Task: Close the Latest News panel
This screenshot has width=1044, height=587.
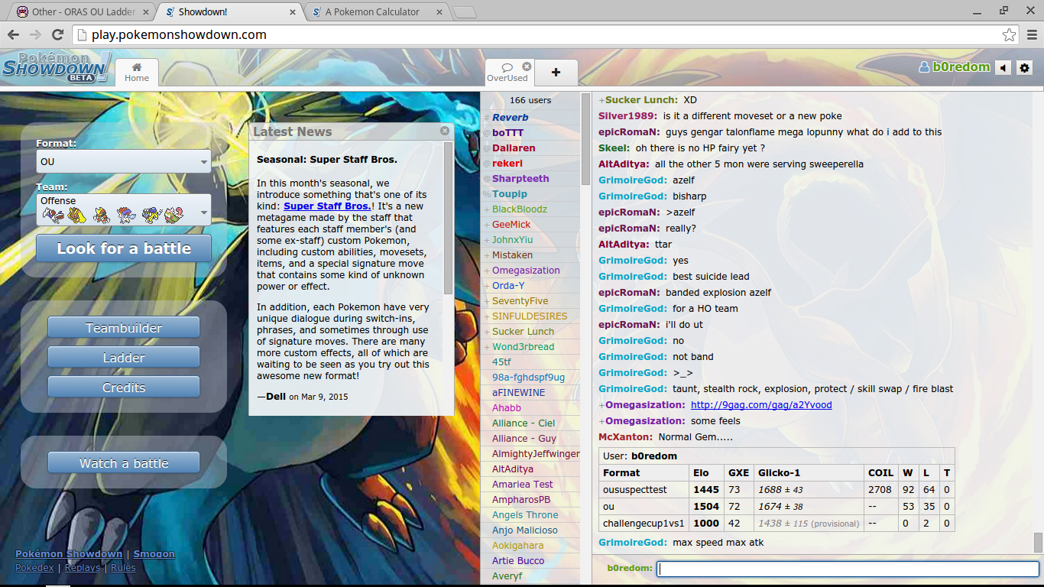Action: click(x=445, y=131)
